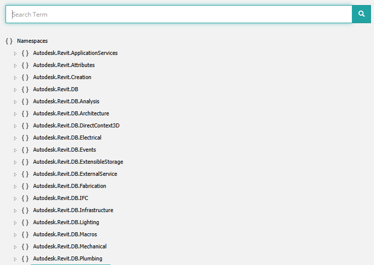Click braces icon for Autodesk.Revit.DB.Infrastructure
The width and height of the screenshot is (374, 265).
click(x=25, y=210)
